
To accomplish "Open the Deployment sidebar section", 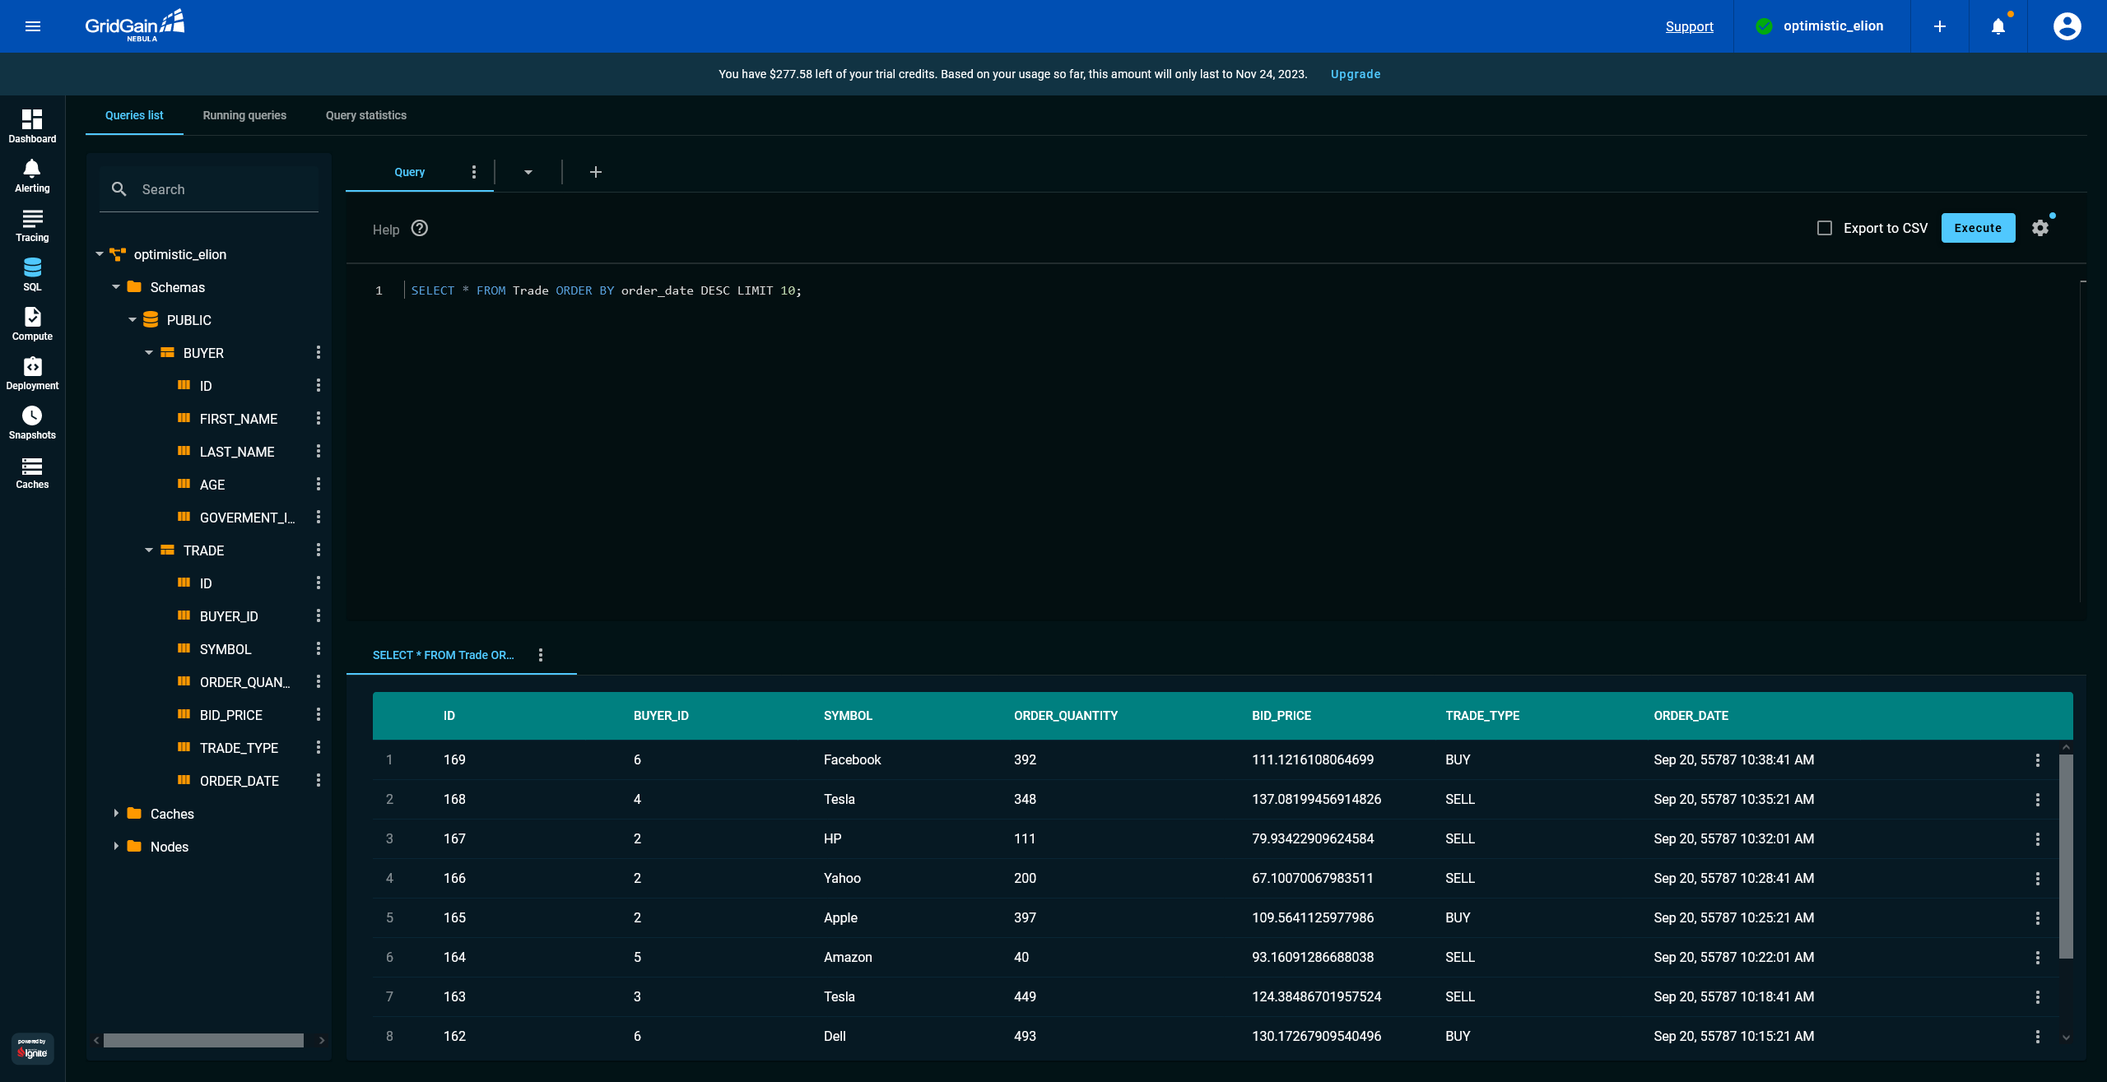I will 32,374.
